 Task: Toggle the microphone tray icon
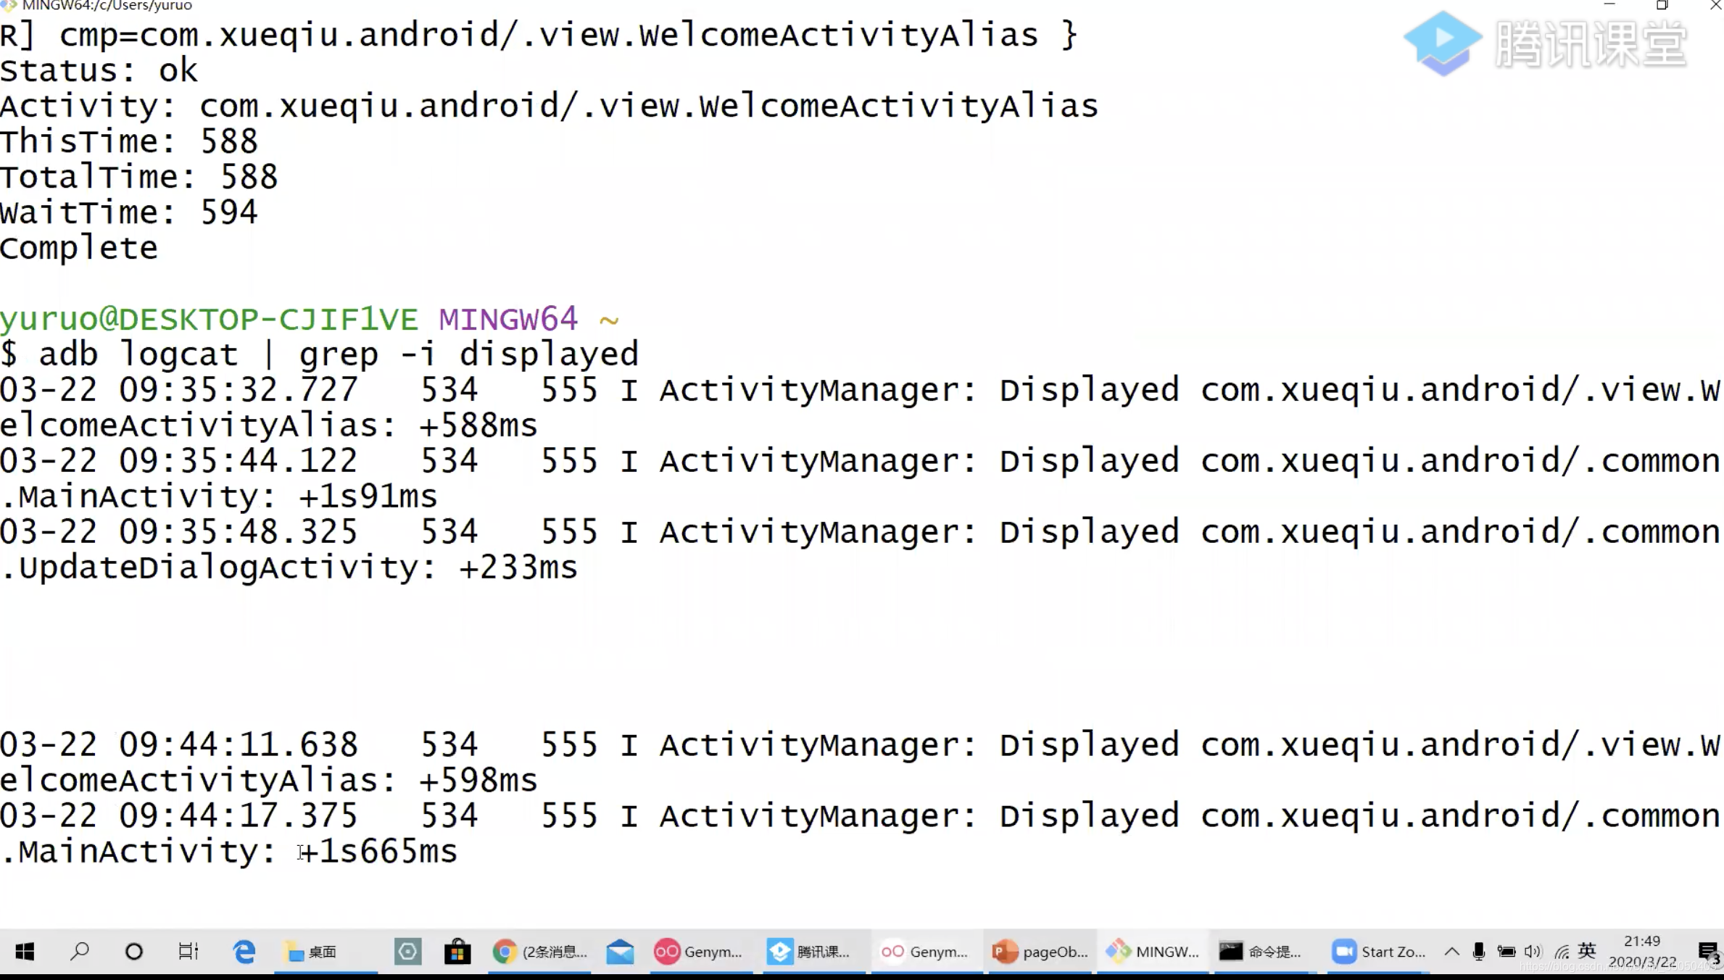(1479, 952)
